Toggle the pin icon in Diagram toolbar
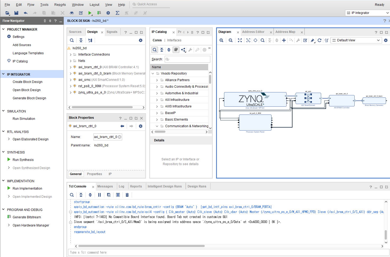The image size is (390, 257). [312, 40]
